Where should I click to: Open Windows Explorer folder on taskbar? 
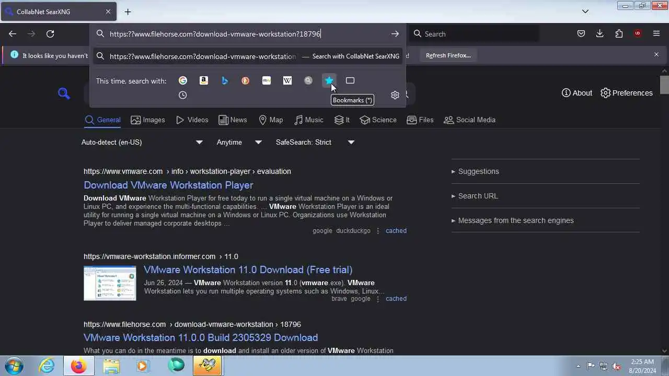tap(111, 366)
